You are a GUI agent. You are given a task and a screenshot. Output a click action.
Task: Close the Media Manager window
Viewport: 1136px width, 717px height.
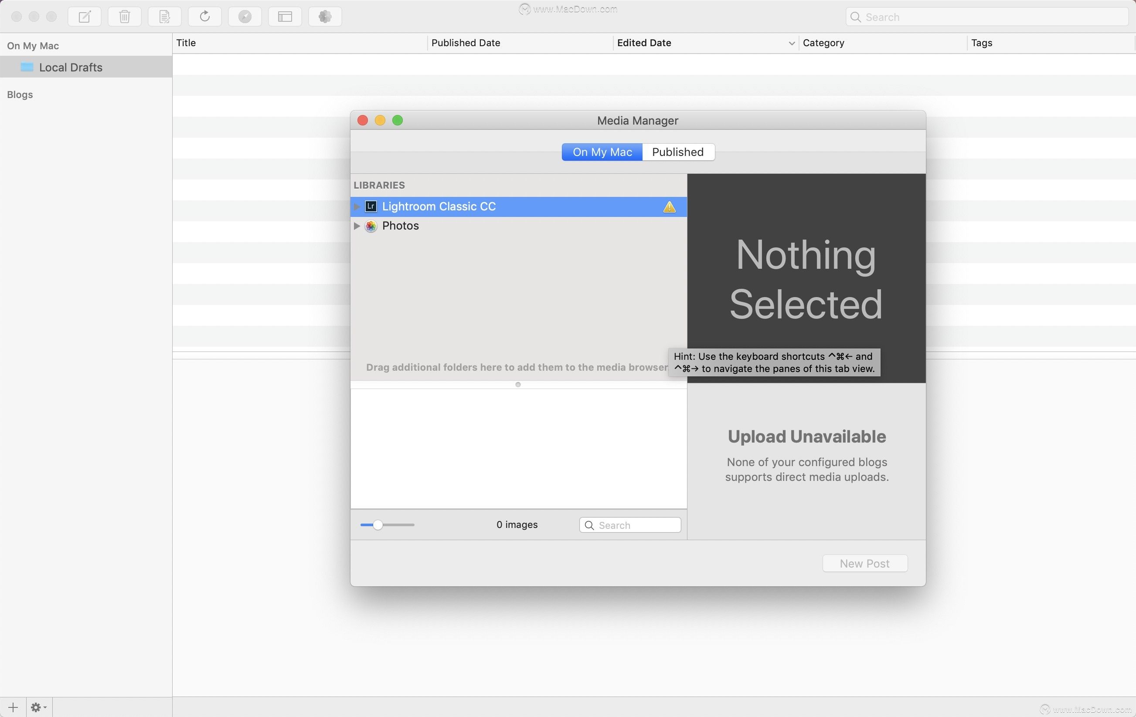[363, 120]
